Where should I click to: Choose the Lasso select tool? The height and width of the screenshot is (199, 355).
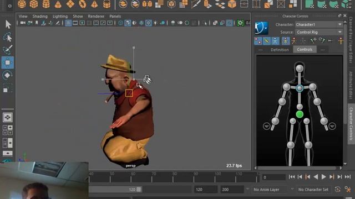(8, 37)
